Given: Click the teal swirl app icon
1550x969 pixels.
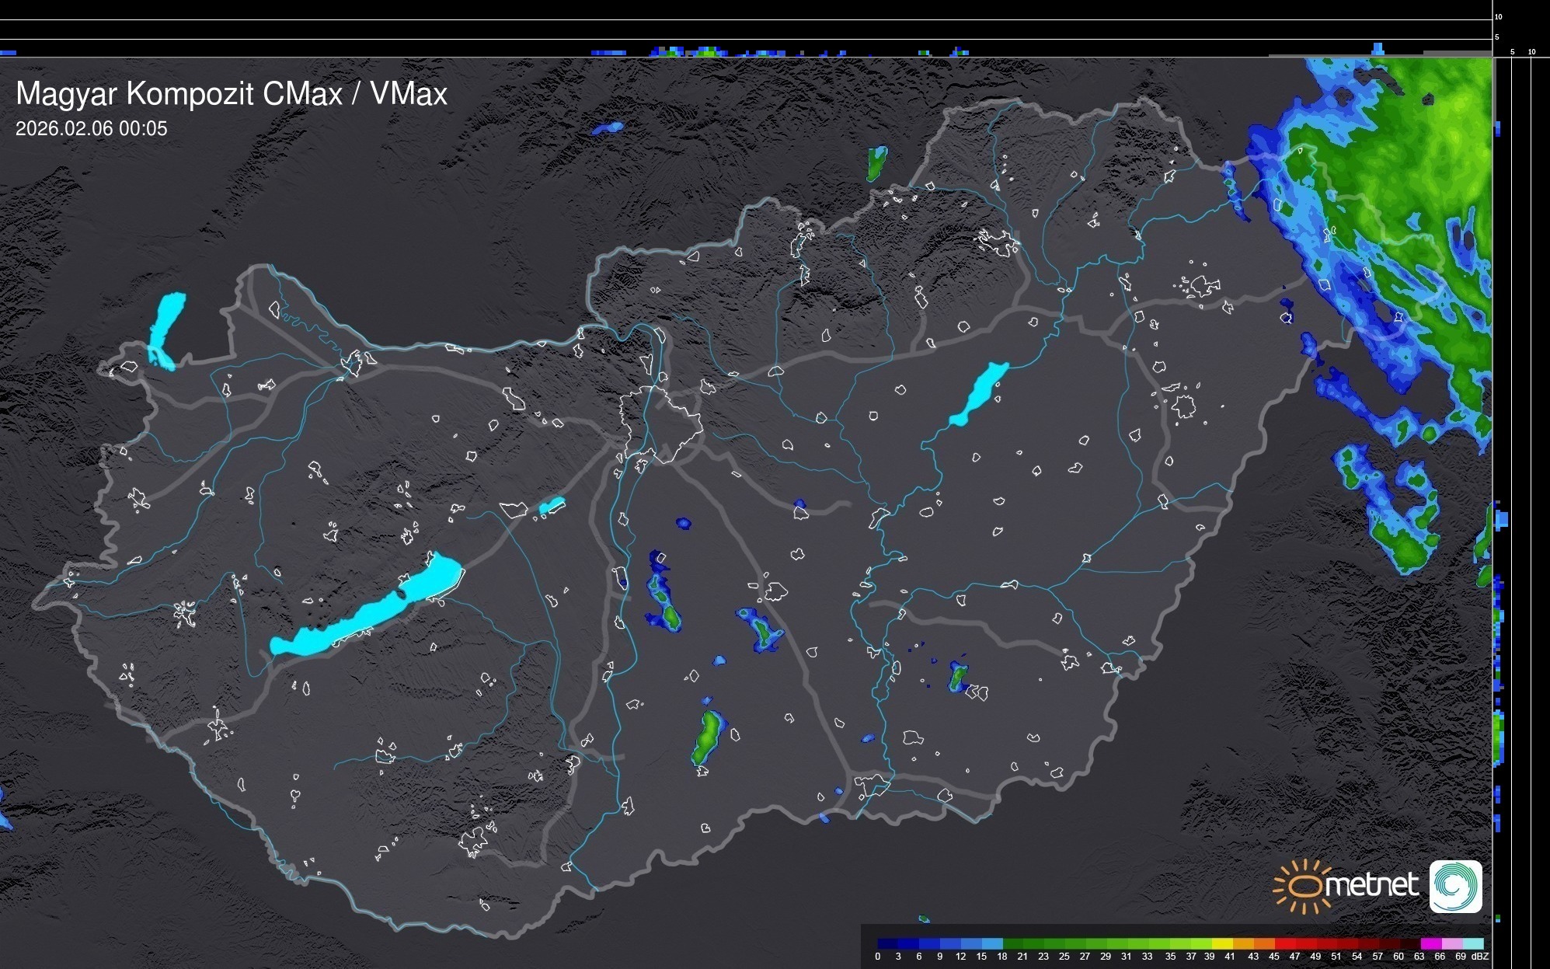Looking at the screenshot, I should (x=1455, y=886).
